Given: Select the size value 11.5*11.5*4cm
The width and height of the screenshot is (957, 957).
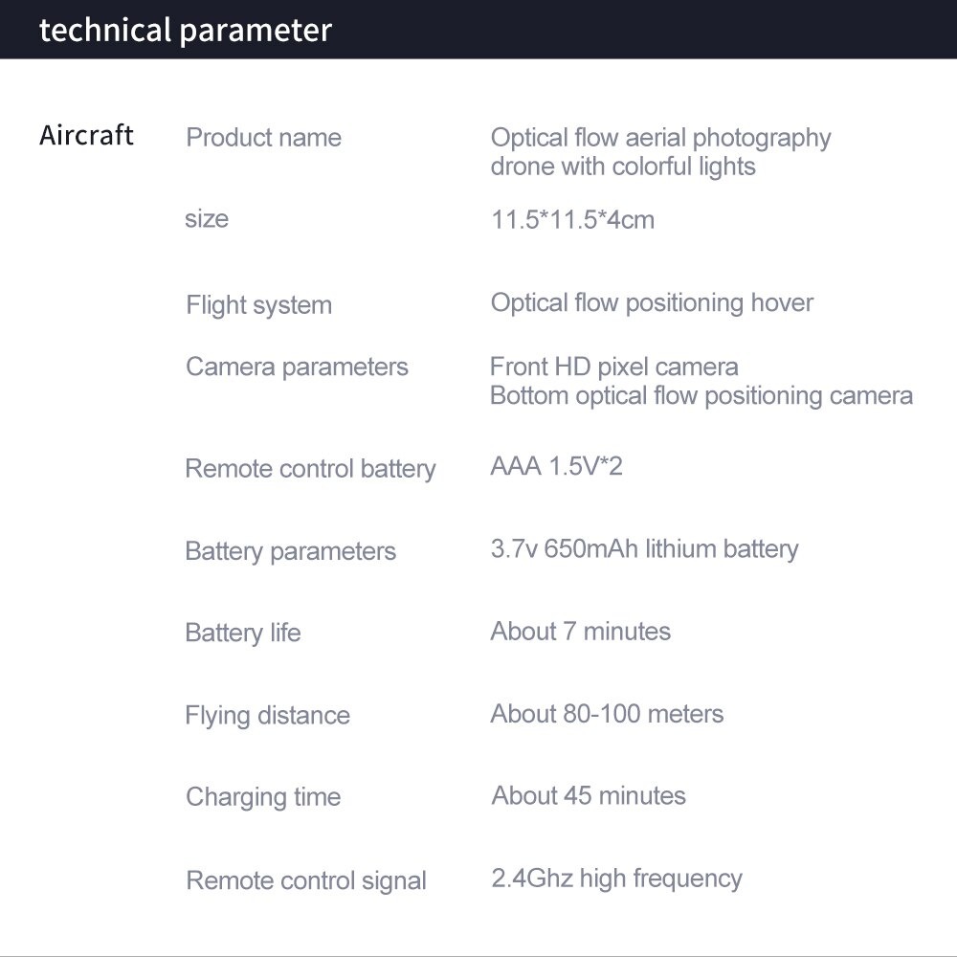Looking at the screenshot, I should tap(572, 220).
